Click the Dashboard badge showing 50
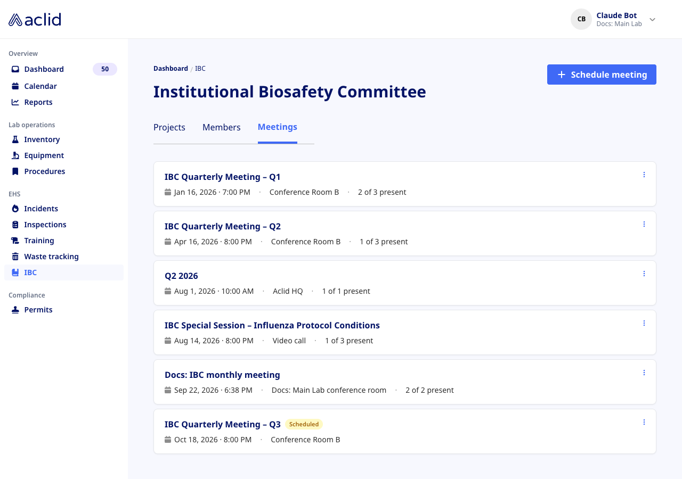The image size is (682, 479). 105,69
